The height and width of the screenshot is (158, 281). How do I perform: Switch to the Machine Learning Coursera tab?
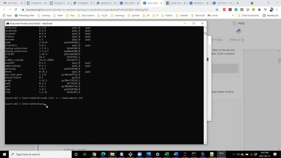[199, 3]
